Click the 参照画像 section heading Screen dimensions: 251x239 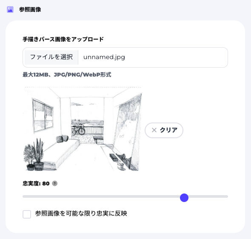pos(30,10)
